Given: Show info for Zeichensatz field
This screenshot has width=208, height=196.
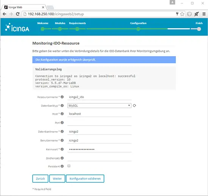Looking at the screenshot, I should [x=62, y=158].
